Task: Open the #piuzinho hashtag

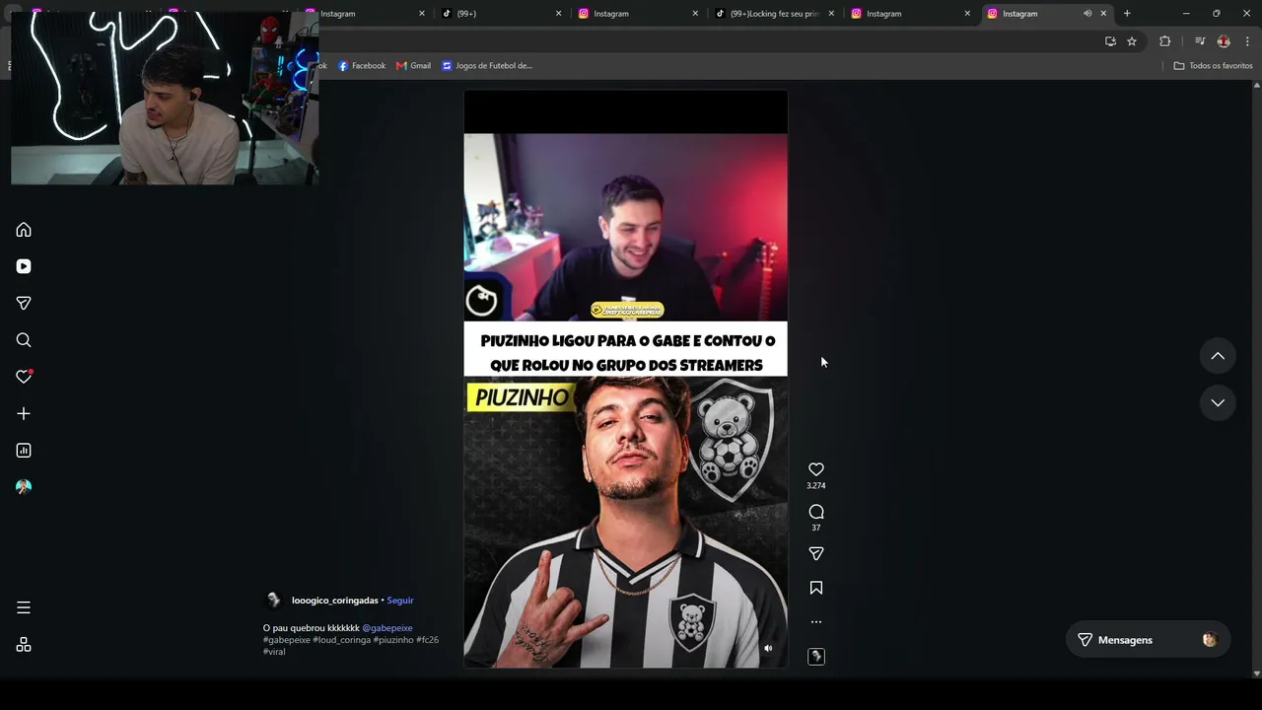Action: click(393, 640)
